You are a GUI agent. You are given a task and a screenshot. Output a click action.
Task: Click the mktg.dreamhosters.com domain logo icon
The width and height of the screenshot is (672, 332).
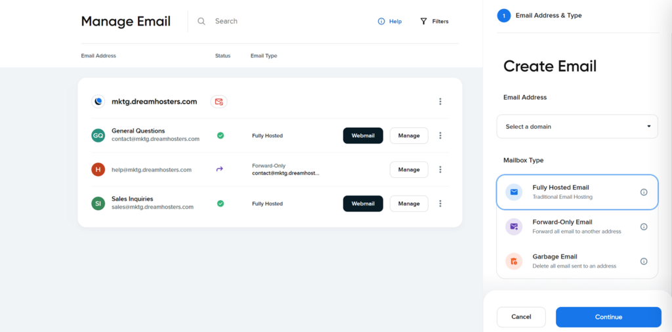[98, 102]
